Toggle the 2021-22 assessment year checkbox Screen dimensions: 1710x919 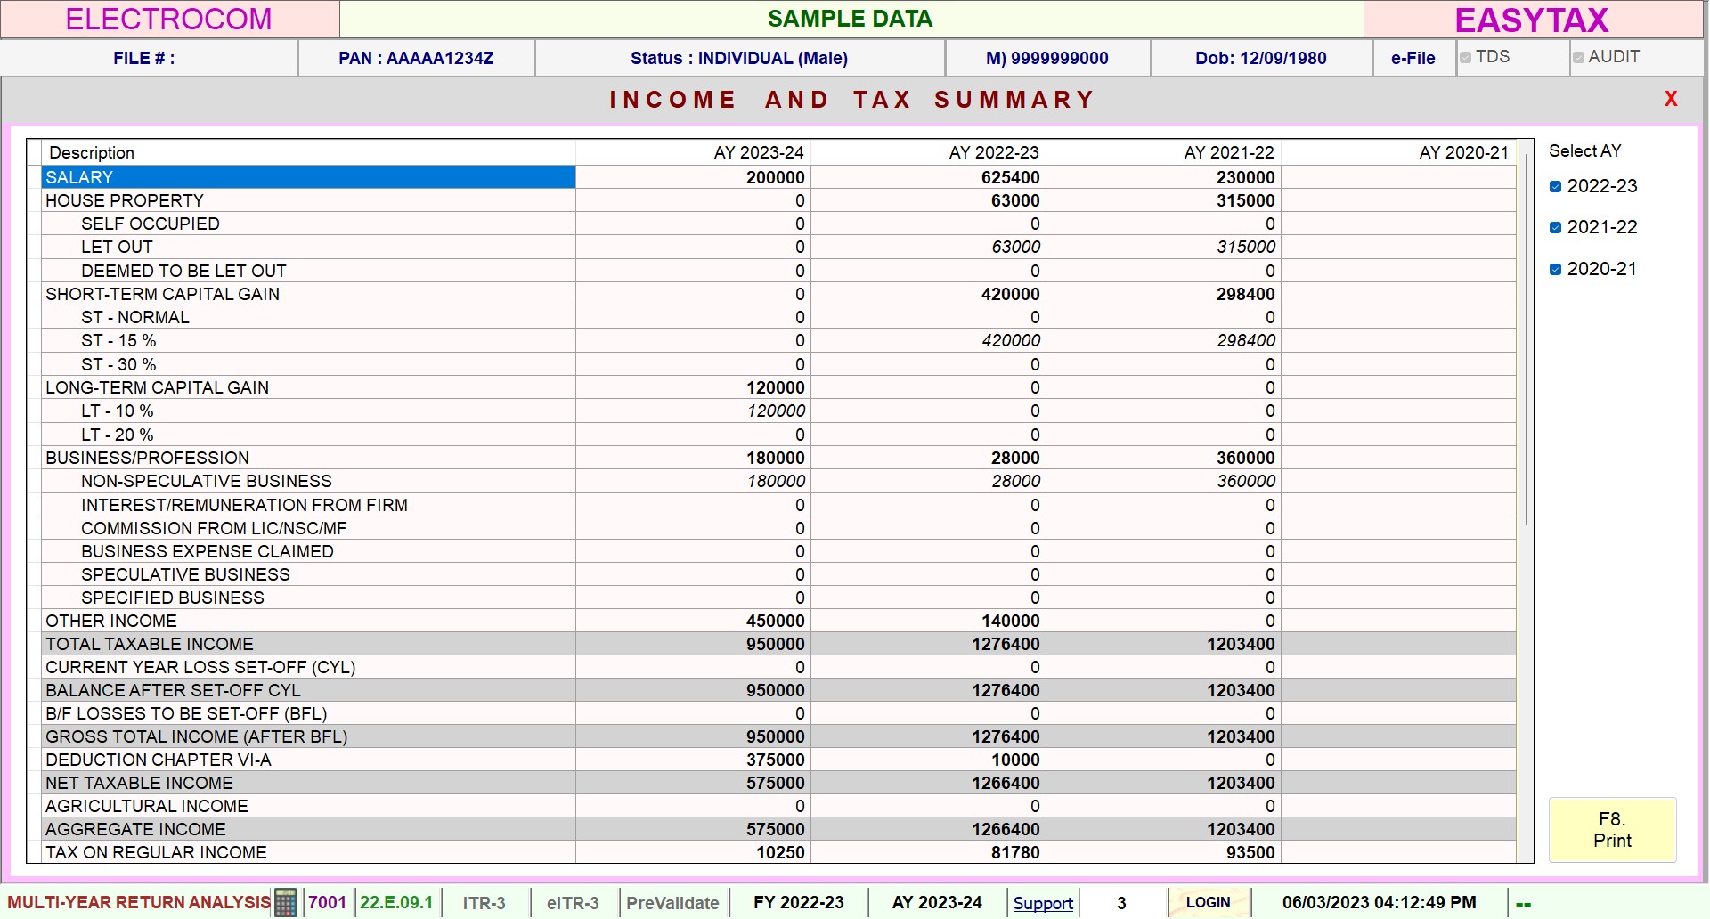click(x=1555, y=227)
